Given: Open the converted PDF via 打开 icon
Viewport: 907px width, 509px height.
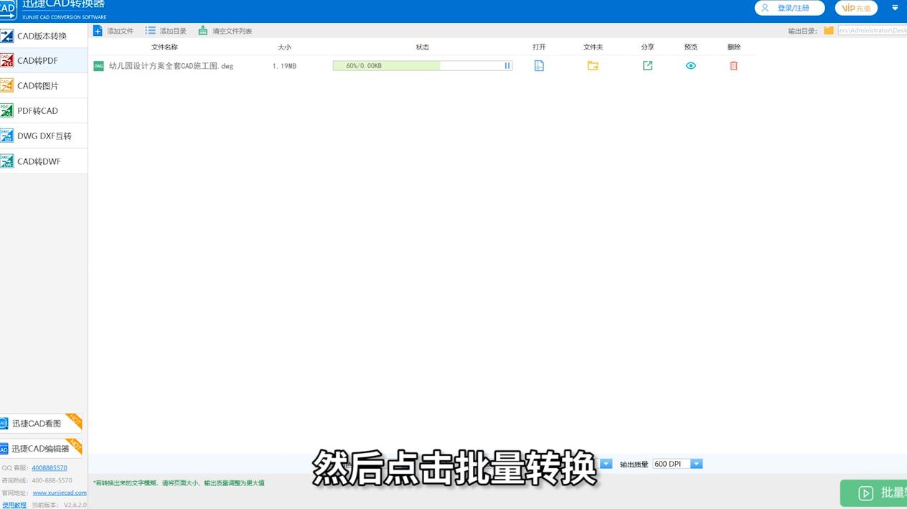Looking at the screenshot, I should click(539, 65).
